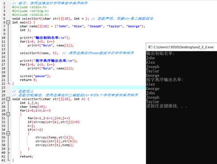
Task: Click the final 'return;' on line 41
Action: (x=26, y=157)
